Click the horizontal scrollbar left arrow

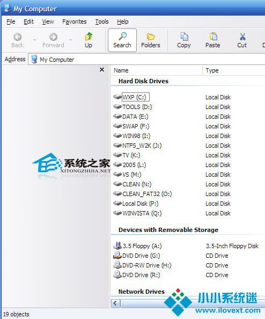tap(116, 303)
